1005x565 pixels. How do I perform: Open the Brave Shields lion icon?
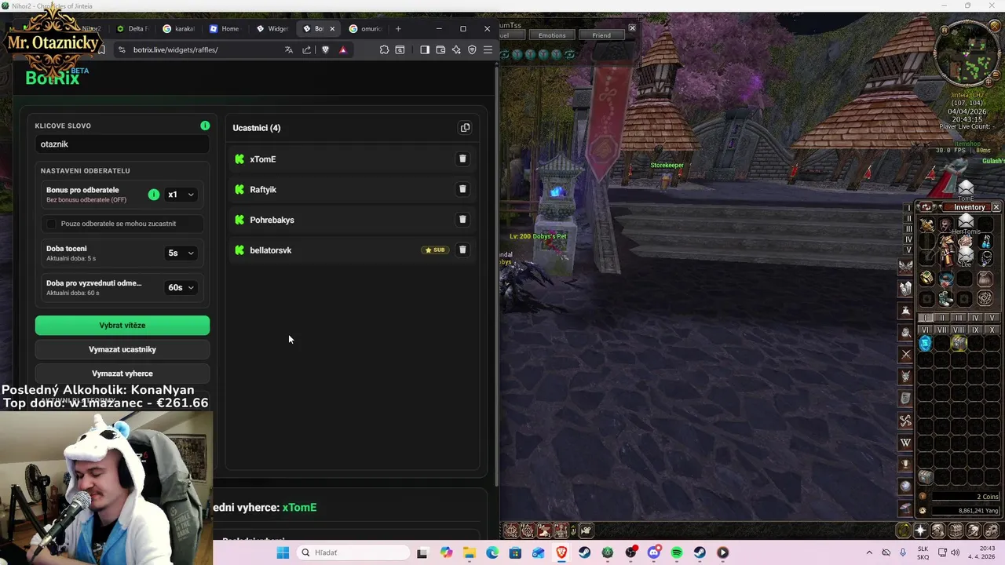pos(325,49)
